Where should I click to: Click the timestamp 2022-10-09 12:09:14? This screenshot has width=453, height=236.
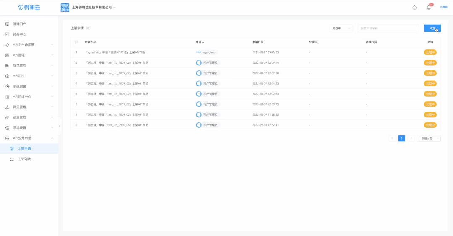pyautogui.click(x=266, y=63)
